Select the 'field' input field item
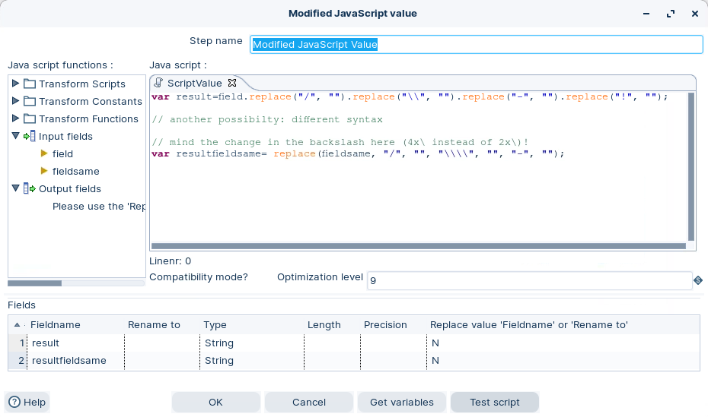Screen dimensions: 708x417 (62, 154)
